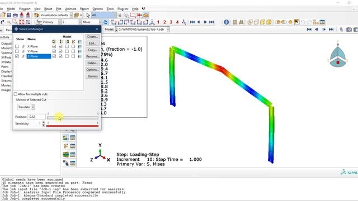Click the Edit... button
This screenshot has width=358, height=201.
93,44
